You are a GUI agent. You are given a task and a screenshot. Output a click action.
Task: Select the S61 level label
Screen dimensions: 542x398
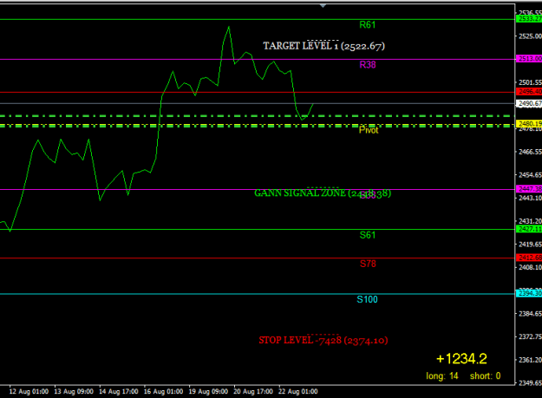[x=367, y=235]
